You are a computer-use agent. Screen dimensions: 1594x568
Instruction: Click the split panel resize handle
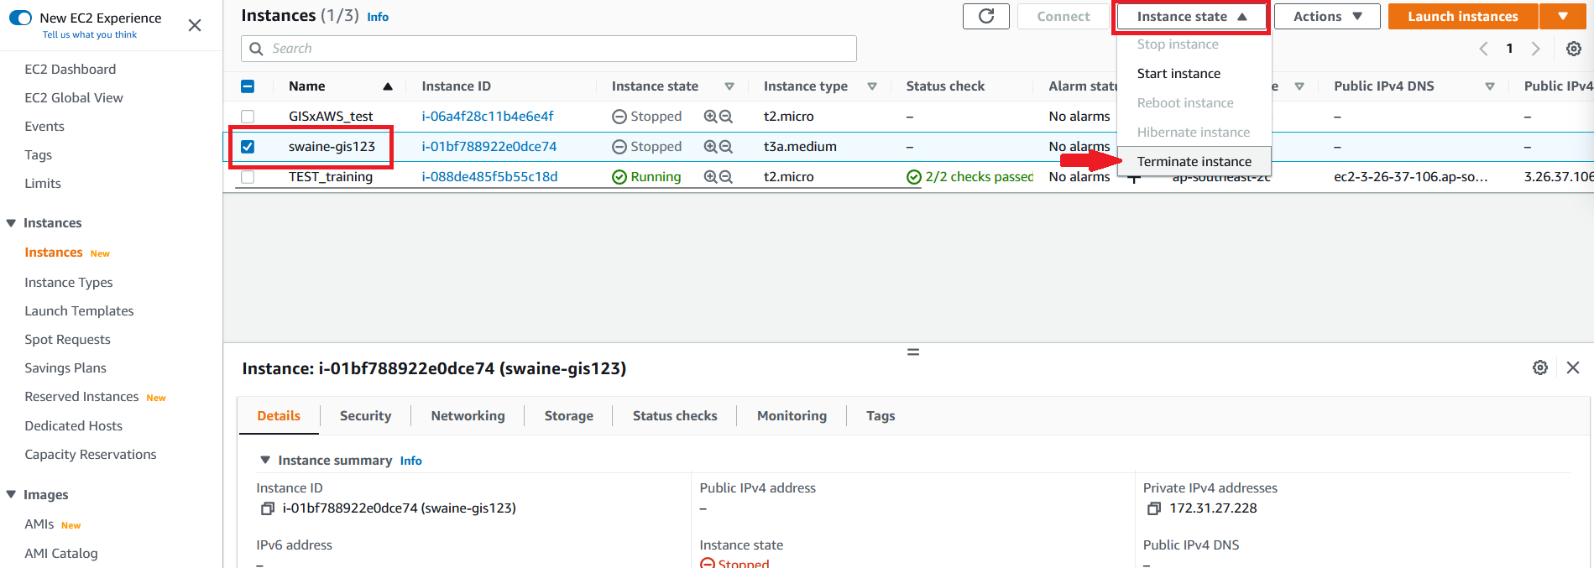[913, 352]
